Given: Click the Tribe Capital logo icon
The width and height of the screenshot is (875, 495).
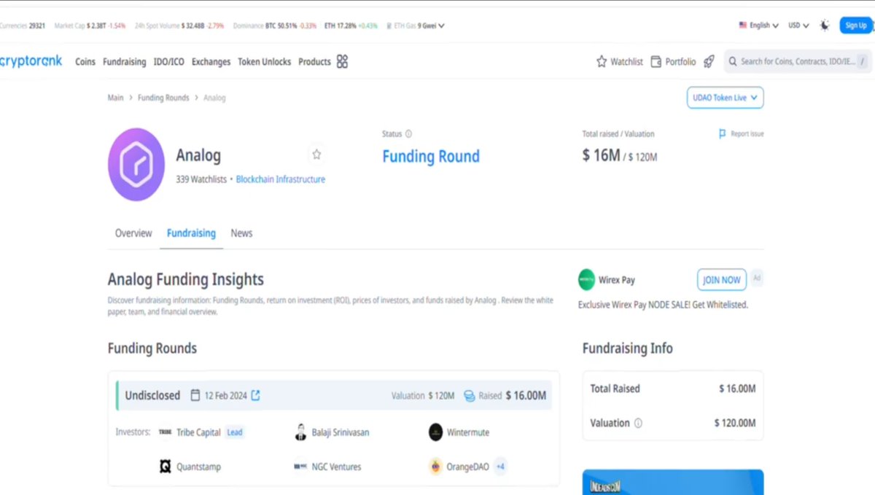Looking at the screenshot, I should pos(165,432).
